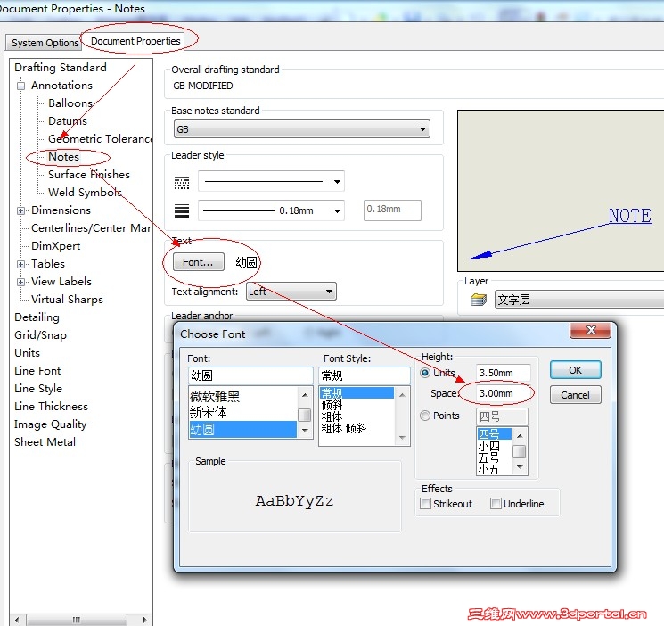Open the Line Style settings
This screenshot has height=626, width=664.
[x=38, y=389]
